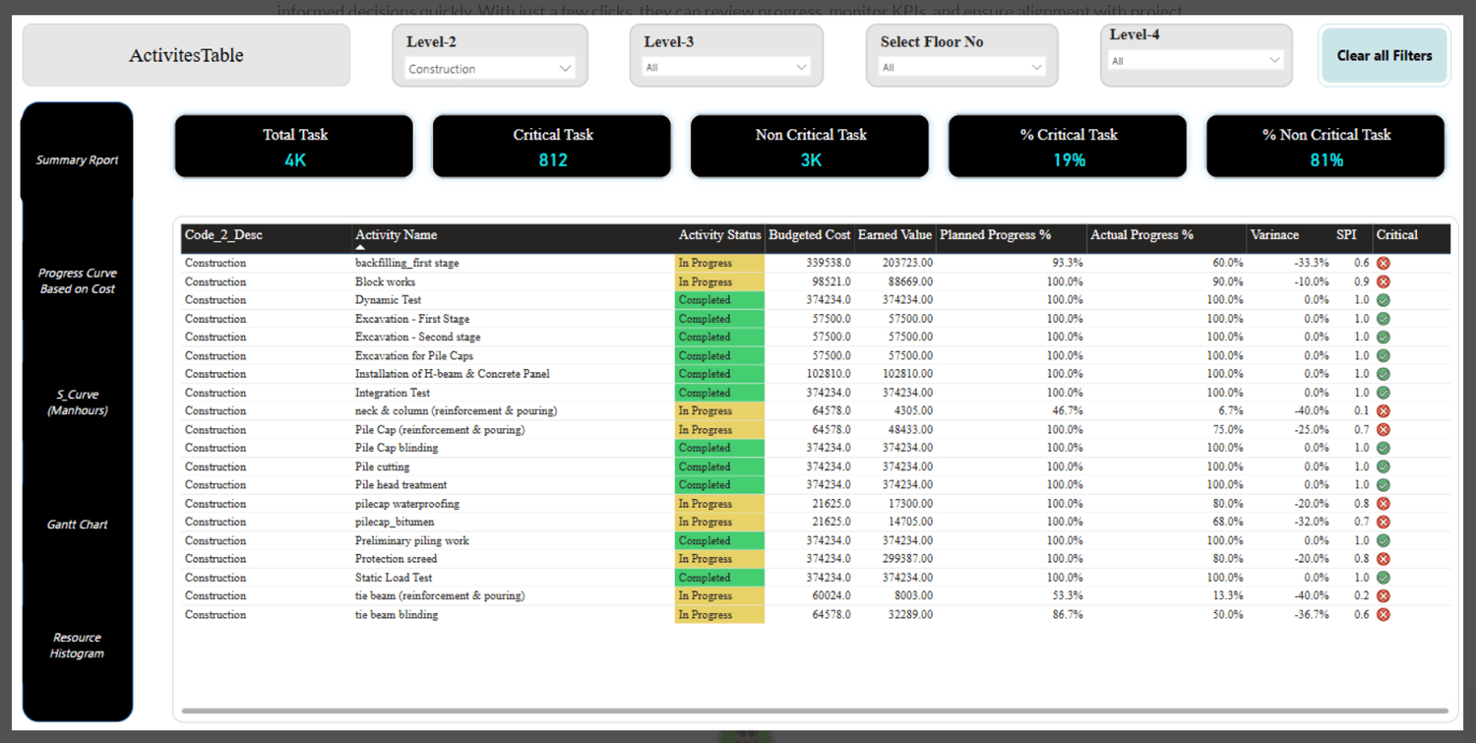This screenshot has width=1476, height=743.
Task: Open Progress Curve Based on Cost page
Action: pos(77,281)
